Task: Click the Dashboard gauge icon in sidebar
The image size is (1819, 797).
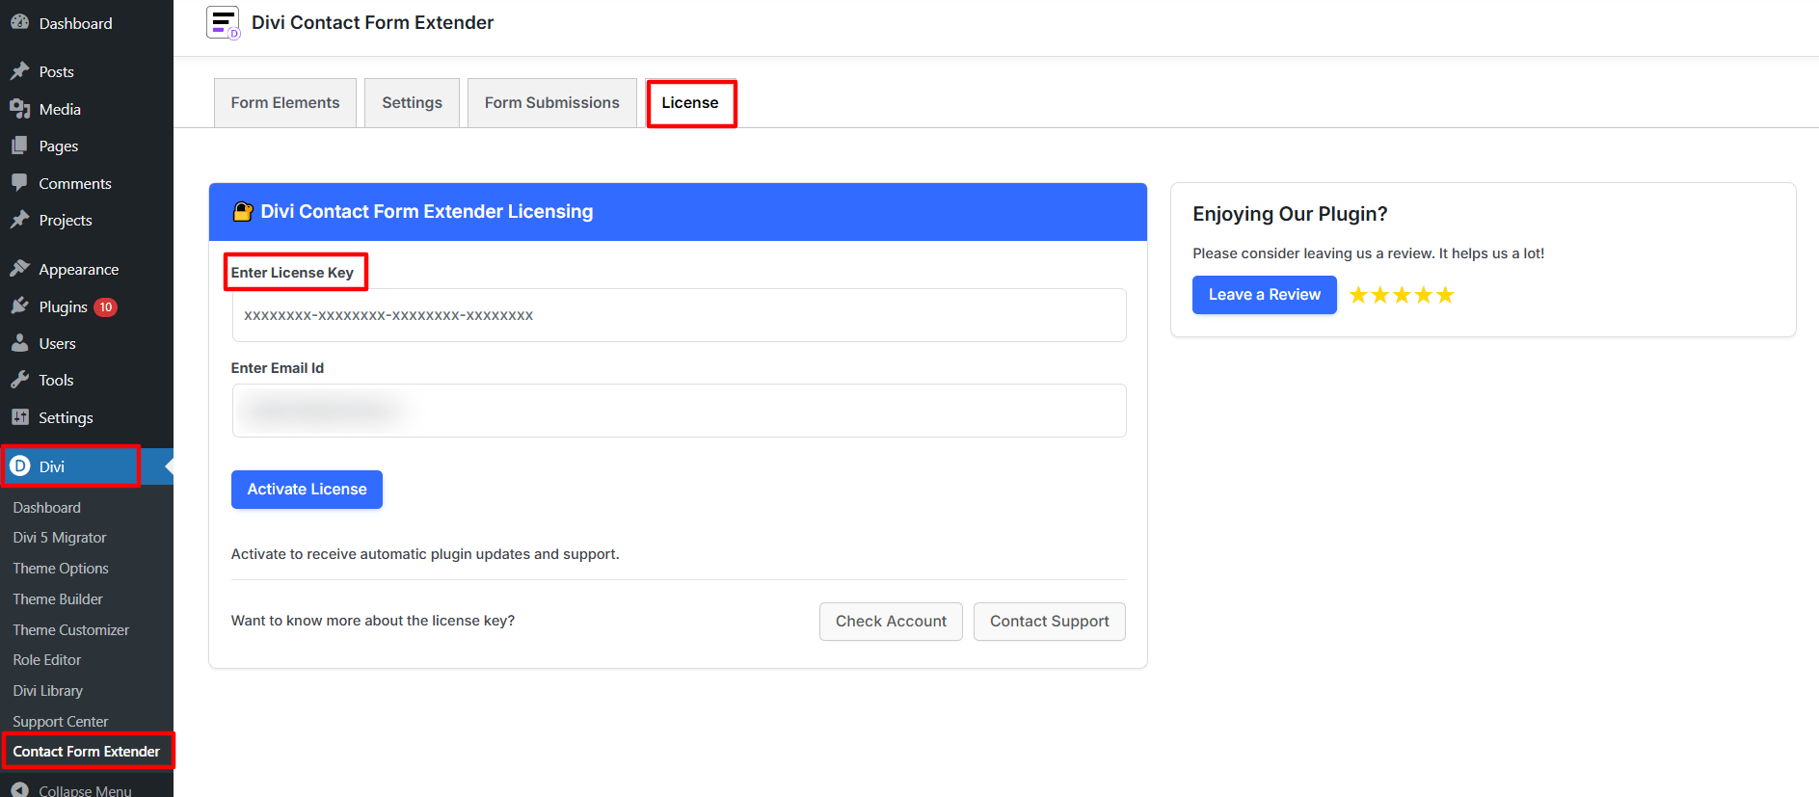Action: pyautogui.click(x=19, y=22)
